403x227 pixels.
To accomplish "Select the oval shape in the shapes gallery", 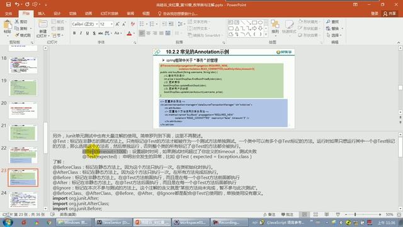I will 260,23.
